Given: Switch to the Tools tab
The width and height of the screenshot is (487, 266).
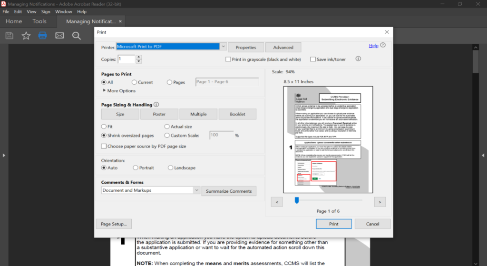Looking at the screenshot, I should coord(39,21).
